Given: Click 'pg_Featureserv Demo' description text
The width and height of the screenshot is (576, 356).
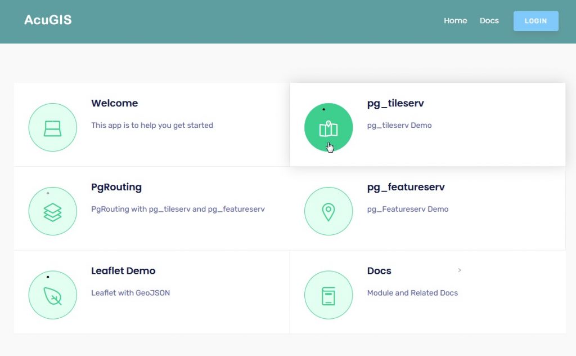Looking at the screenshot, I should (x=407, y=209).
